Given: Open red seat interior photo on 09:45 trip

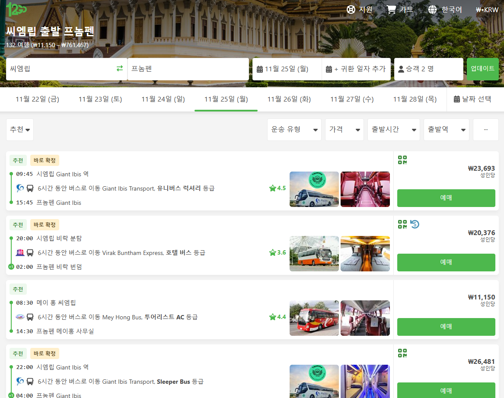Looking at the screenshot, I should coord(365,189).
